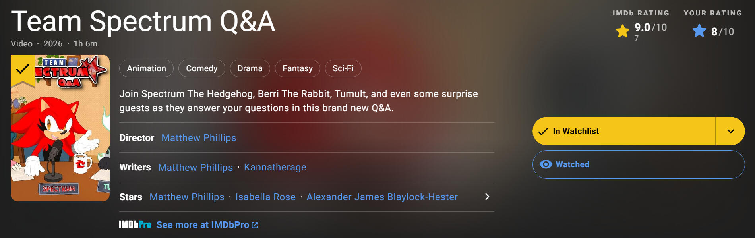Toggle the In Watchlist button
This screenshot has height=238, width=755.
pos(624,131)
